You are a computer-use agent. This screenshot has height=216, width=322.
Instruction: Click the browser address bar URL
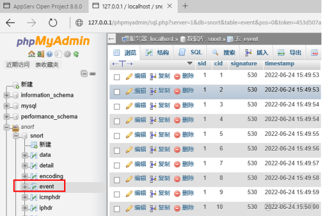[204, 23]
